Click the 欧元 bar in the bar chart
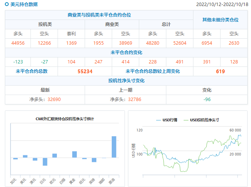The height and width of the screenshot is (187, 251). pos(55,155)
